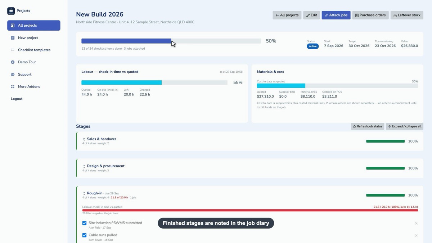
Task: Go back with the All projects header button
Action: [287, 15]
